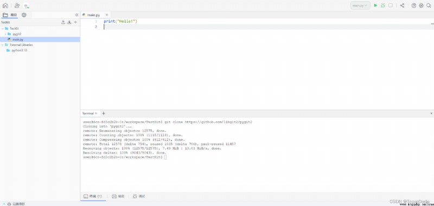Expand the pygit2 folder

5,34
